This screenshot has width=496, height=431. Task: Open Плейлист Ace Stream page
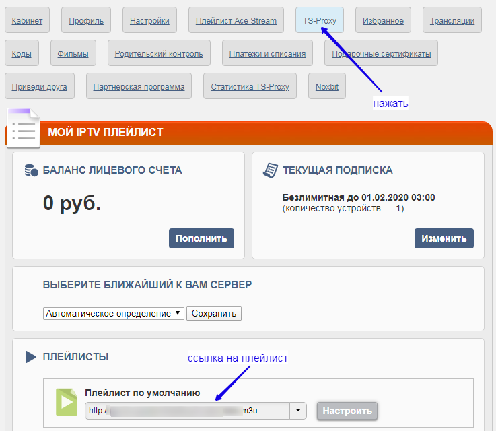click(236, 20)
